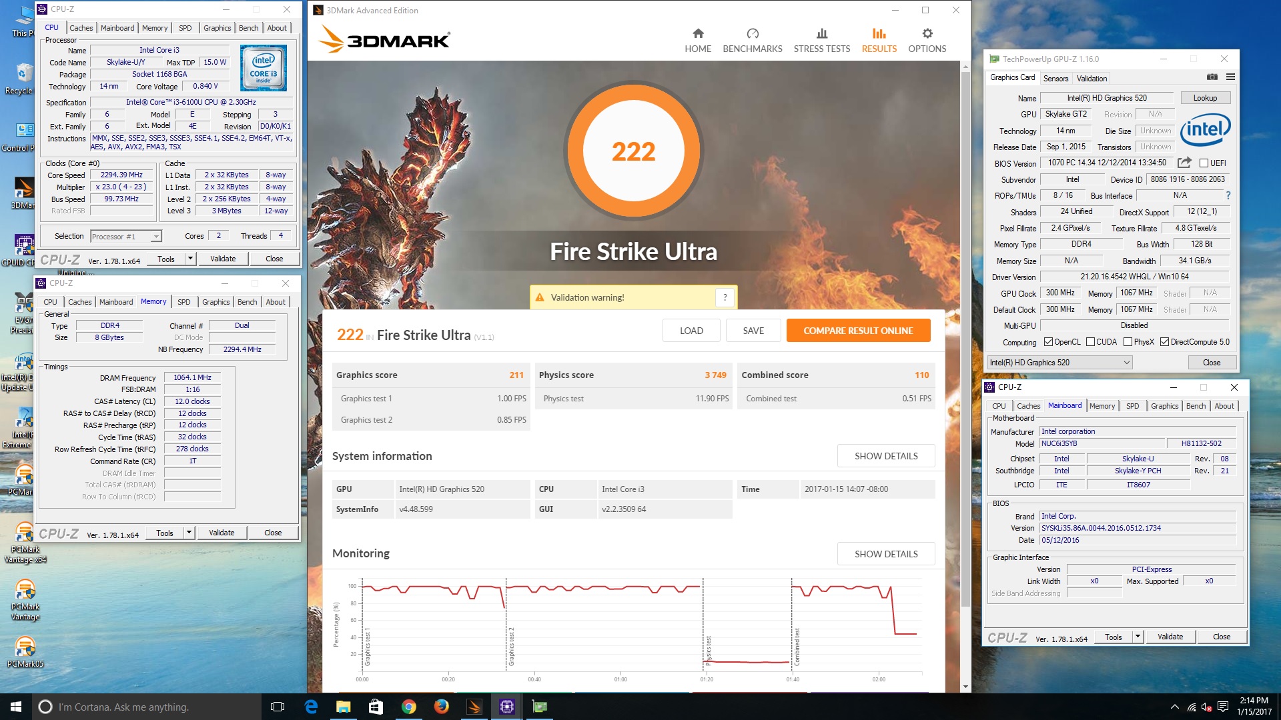
Task: Open Microsoft Edge from taskbar
Action: (311, 707)
